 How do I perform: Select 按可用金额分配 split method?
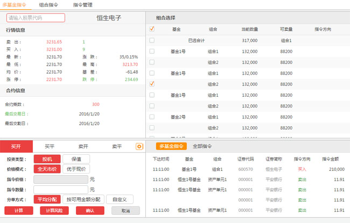[82, 199]
